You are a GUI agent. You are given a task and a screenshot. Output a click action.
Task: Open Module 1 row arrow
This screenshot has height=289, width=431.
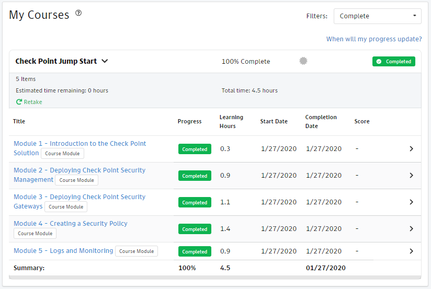[411, 148]
